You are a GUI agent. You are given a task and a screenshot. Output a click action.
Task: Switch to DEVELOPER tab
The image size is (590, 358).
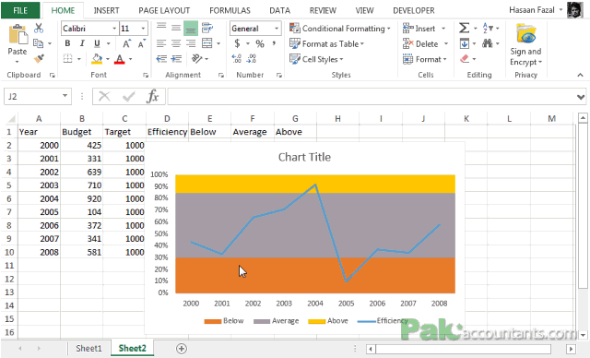pyautogui.click(x=414, y=10)
